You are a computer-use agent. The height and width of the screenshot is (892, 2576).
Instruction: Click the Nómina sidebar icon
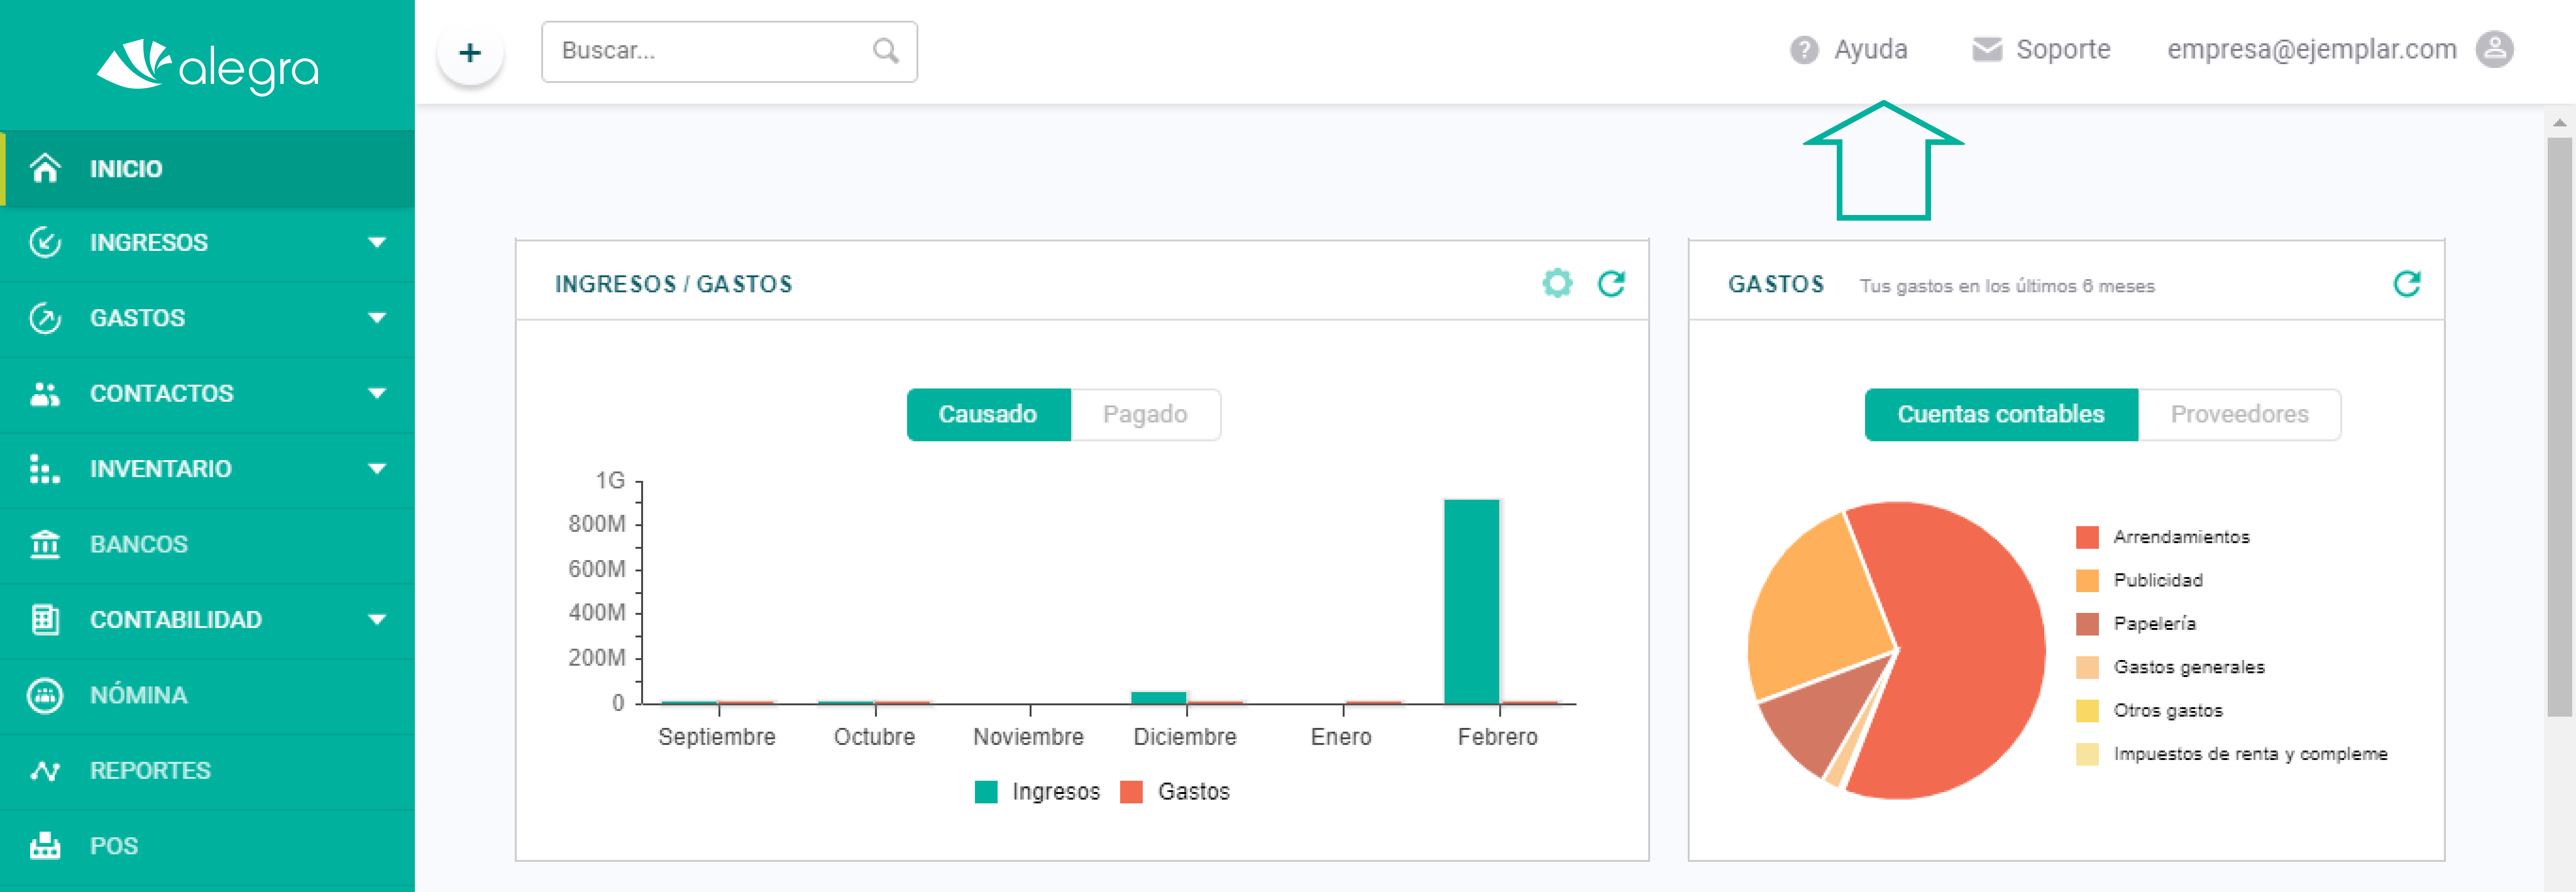[x=45, y=695]
